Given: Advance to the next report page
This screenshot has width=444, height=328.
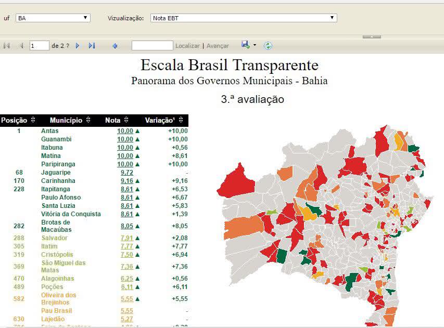Looking at the screenshot, I should [x=78, y=46].
